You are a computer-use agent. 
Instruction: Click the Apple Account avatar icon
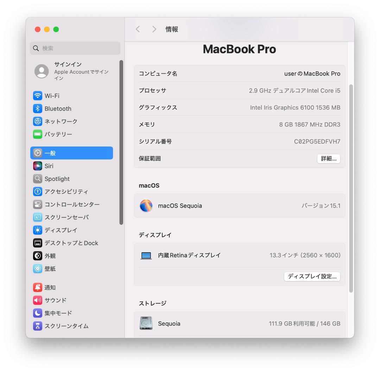pos(42,71)
